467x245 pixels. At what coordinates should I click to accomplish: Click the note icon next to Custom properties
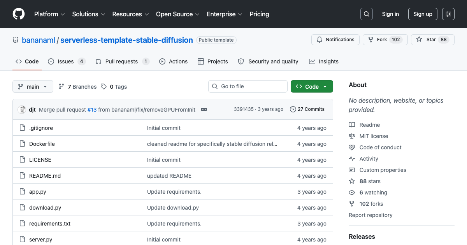tap(352, 170)
